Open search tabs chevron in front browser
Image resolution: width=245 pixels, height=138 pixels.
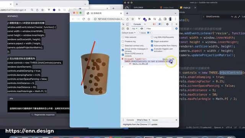(175, 13)
